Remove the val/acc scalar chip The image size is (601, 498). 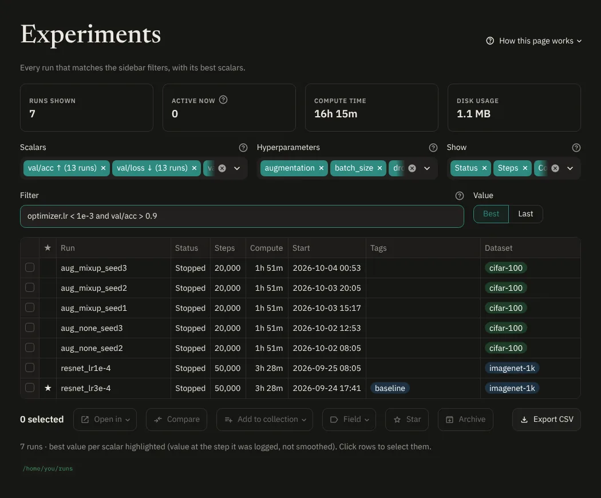(103, 168)
